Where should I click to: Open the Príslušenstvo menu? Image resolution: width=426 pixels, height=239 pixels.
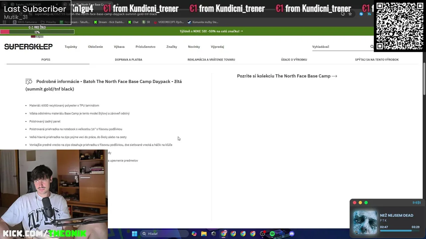(145, 47)
